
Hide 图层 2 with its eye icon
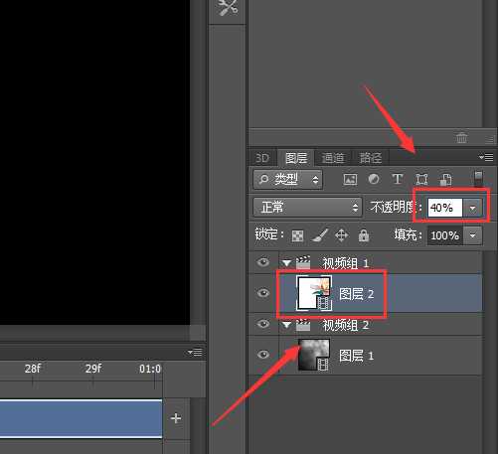coord(263,293)
